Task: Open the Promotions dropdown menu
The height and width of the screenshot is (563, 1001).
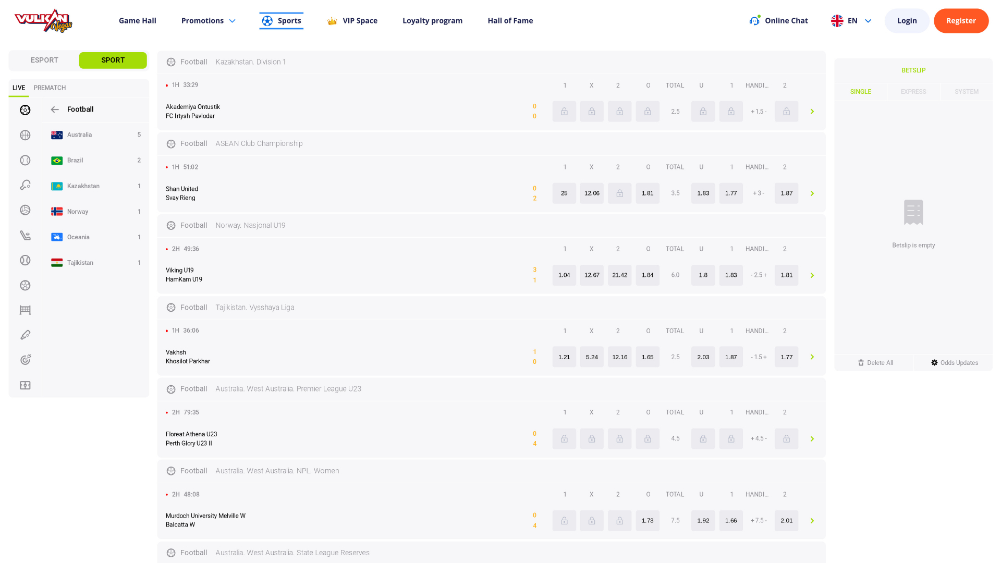Action: (x=208, y=21)
